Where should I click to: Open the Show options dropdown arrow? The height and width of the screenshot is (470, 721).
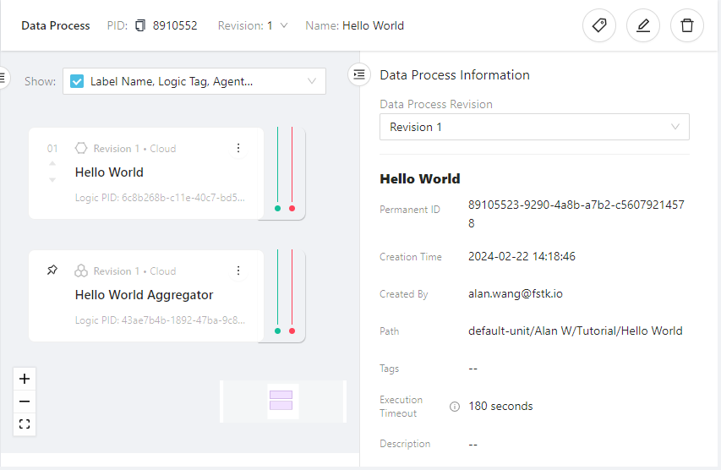(312, 82)
